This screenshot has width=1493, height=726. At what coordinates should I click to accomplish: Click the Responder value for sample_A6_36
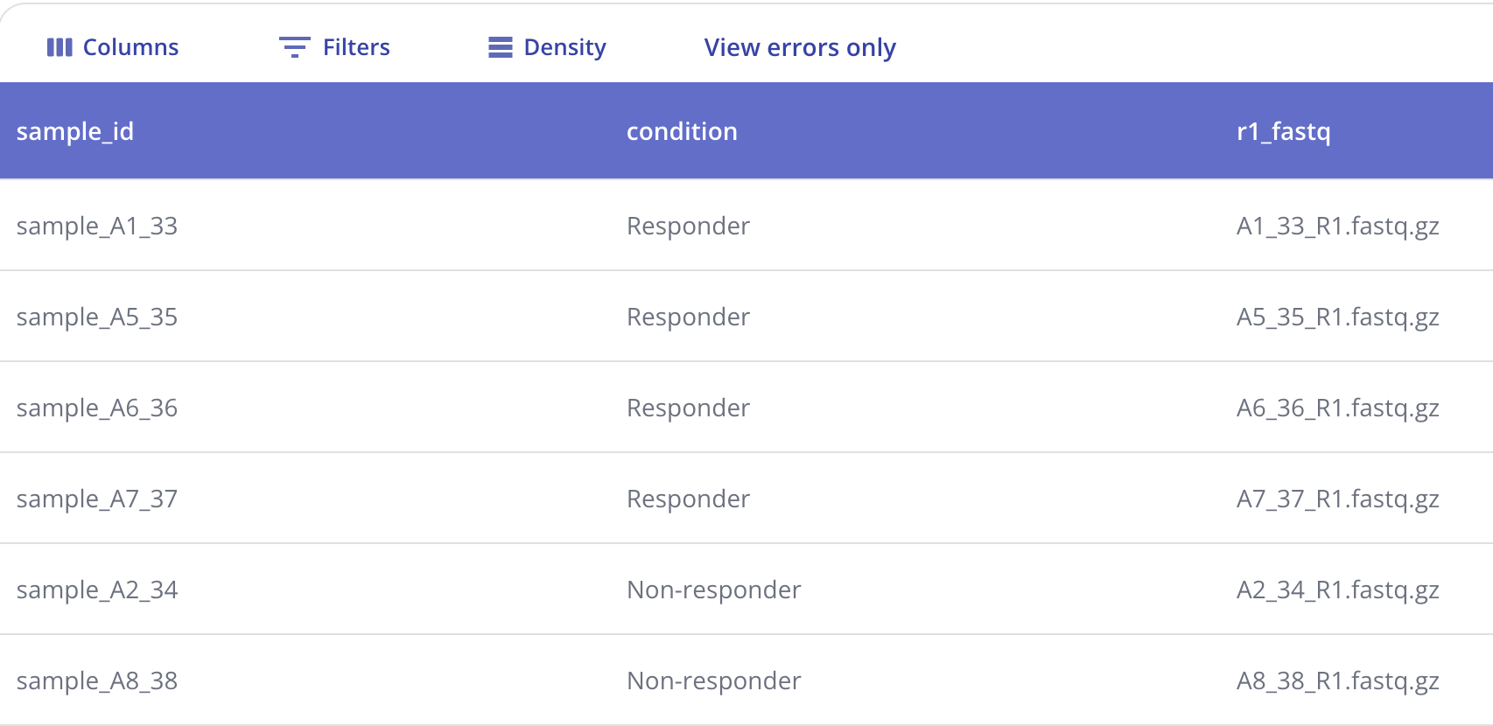pyautogui.click(x=688, y=408)
